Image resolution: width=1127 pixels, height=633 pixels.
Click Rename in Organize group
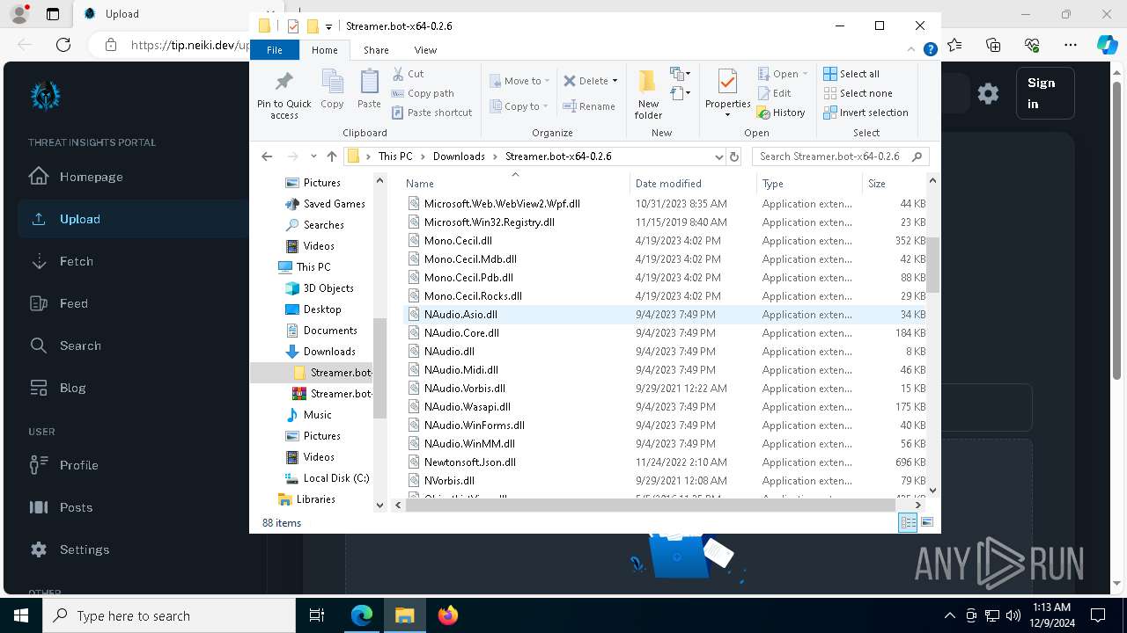[x=589, y=106]
